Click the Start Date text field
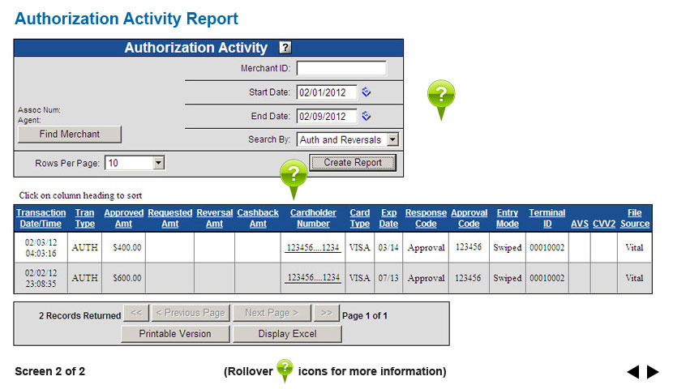Screen dimensions: 673x389 327,92
